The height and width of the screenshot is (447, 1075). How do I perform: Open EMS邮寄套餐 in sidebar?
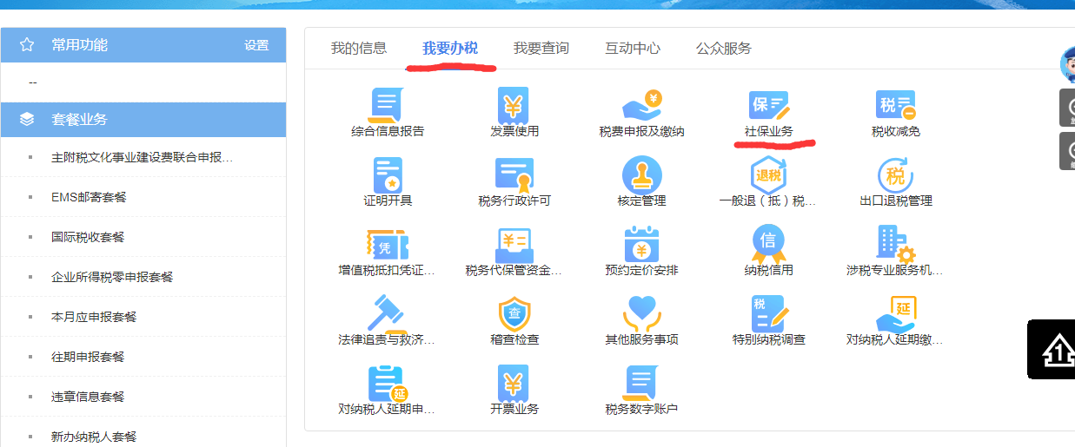(89, 197)
